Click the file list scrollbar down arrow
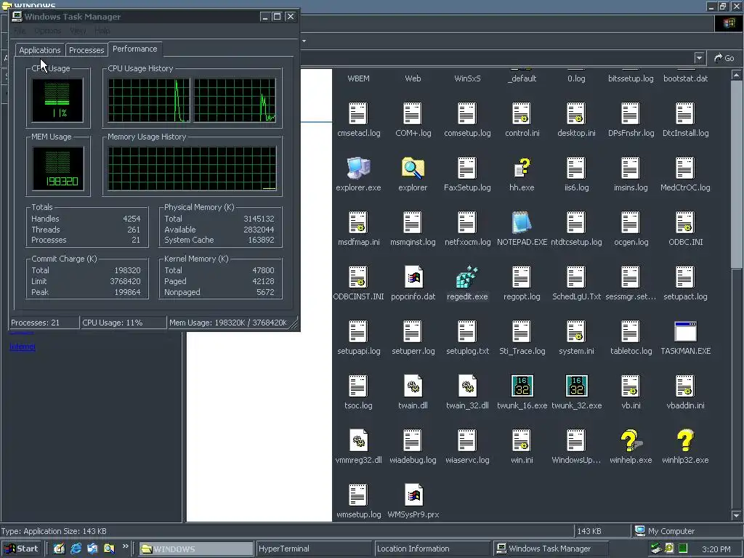744x558 pixels. (x=736, y=515)
